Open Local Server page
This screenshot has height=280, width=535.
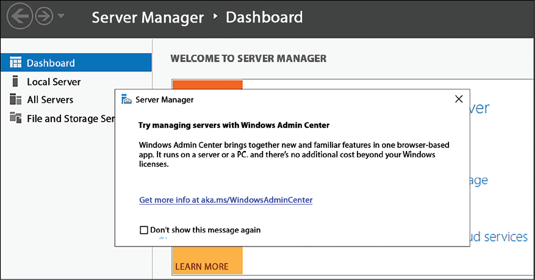pos(54,82)
